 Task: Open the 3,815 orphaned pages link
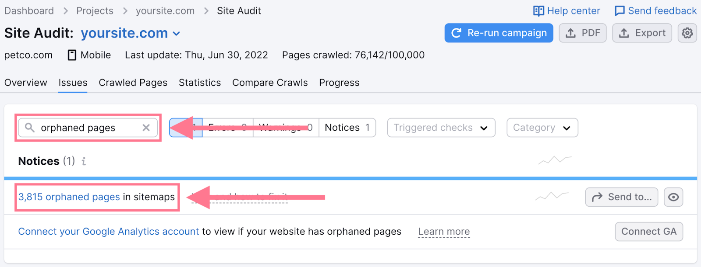click(x=69, y=197)
